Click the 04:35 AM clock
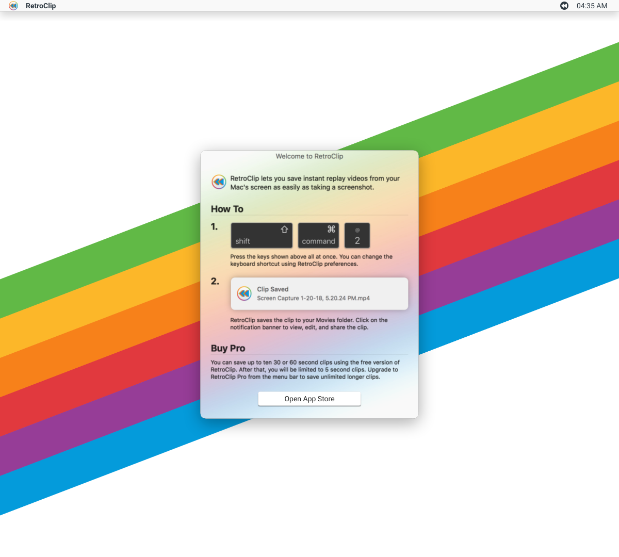619x557 pixels. tap(592, 6)
